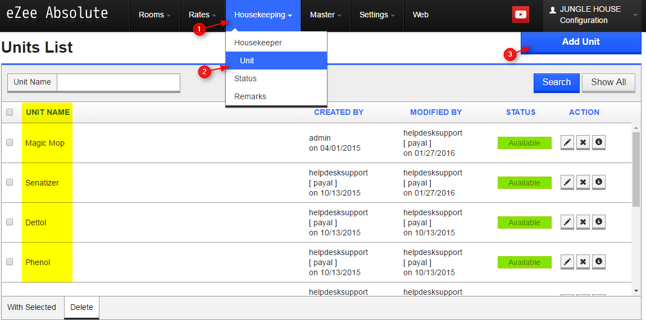Collapse the Housekeeping dropdown menu
Viewport: 646px width, 320px height.
tap(263, 15)
